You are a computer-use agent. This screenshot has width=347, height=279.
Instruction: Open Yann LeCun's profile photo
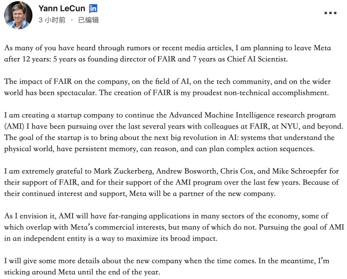19,15
